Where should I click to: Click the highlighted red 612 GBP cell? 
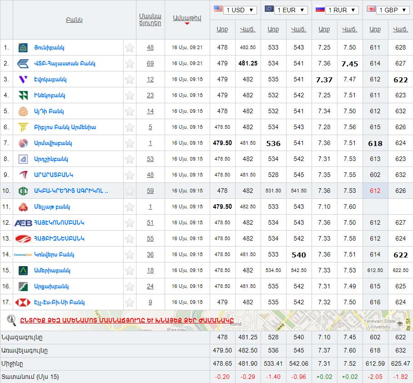375,191
